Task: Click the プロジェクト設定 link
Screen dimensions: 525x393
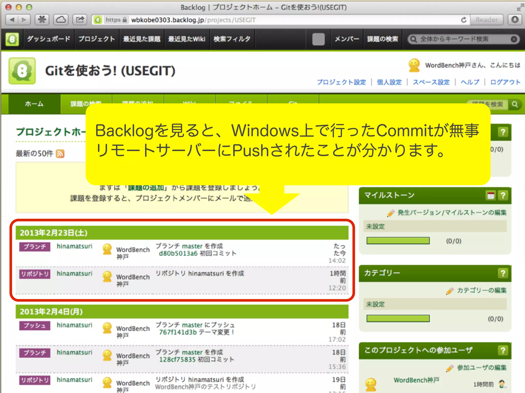Action: 341,82
